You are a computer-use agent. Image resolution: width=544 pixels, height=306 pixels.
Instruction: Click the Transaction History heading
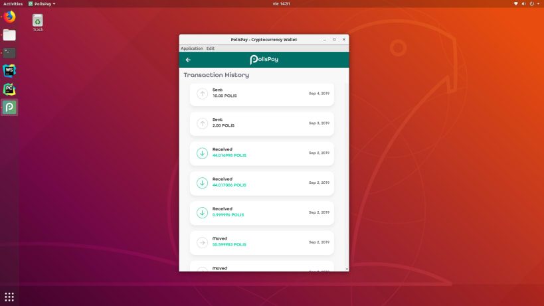[216, 75]
